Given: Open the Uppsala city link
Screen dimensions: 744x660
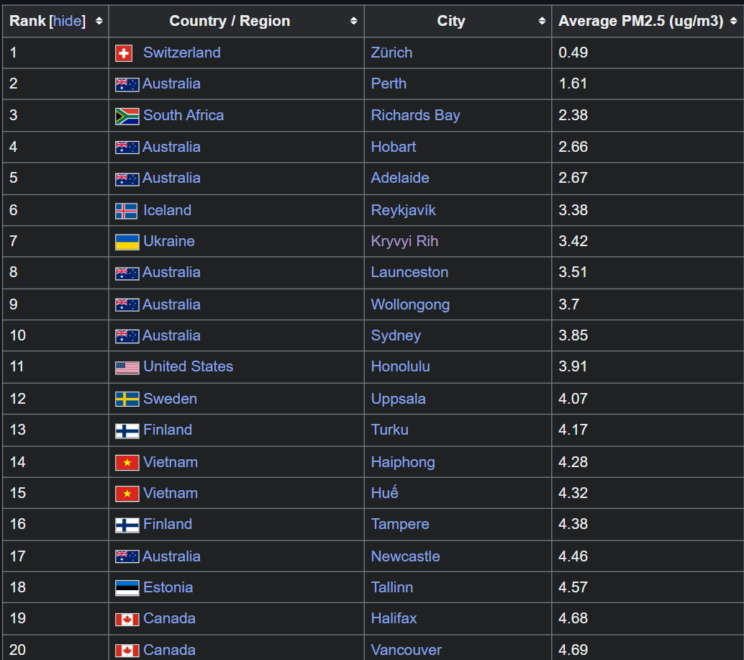Looking at the screenshot, I should point(398,399).
